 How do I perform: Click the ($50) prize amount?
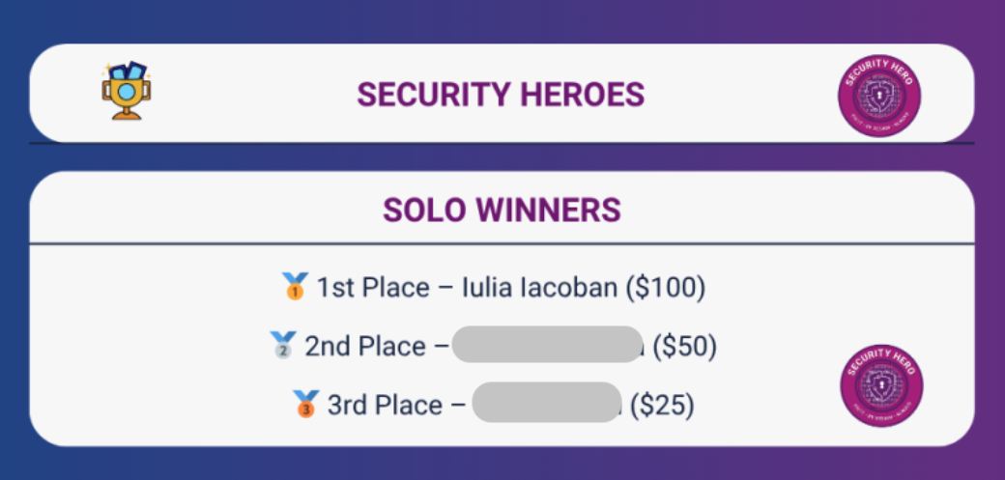click(x=685, y=346)
